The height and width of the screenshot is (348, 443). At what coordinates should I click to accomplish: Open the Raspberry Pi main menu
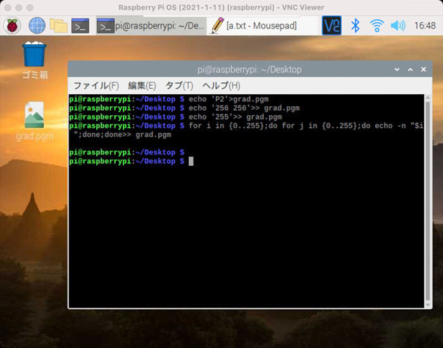[12, 25]
